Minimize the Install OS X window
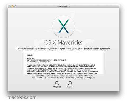127x102 pixels. point(13,6)
